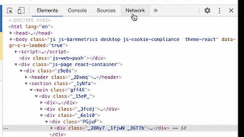Collapse the _15eP_ div node
The height and width of the screenshot is (137, 244).
point(37,96)
